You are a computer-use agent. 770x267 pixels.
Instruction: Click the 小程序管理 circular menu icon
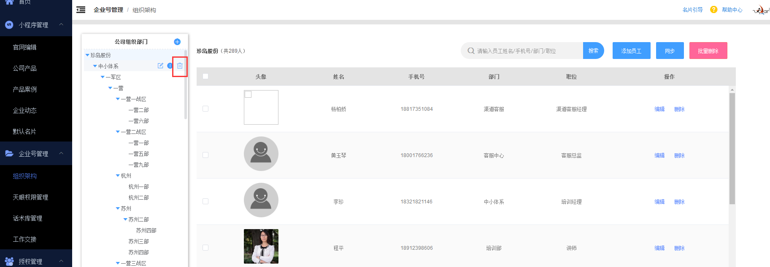[x=9, y=25]
